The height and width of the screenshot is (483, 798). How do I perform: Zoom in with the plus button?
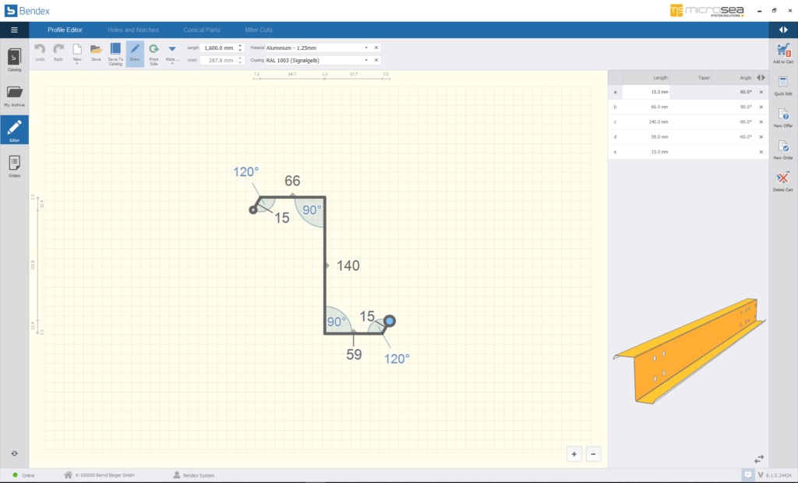(574, 454)
